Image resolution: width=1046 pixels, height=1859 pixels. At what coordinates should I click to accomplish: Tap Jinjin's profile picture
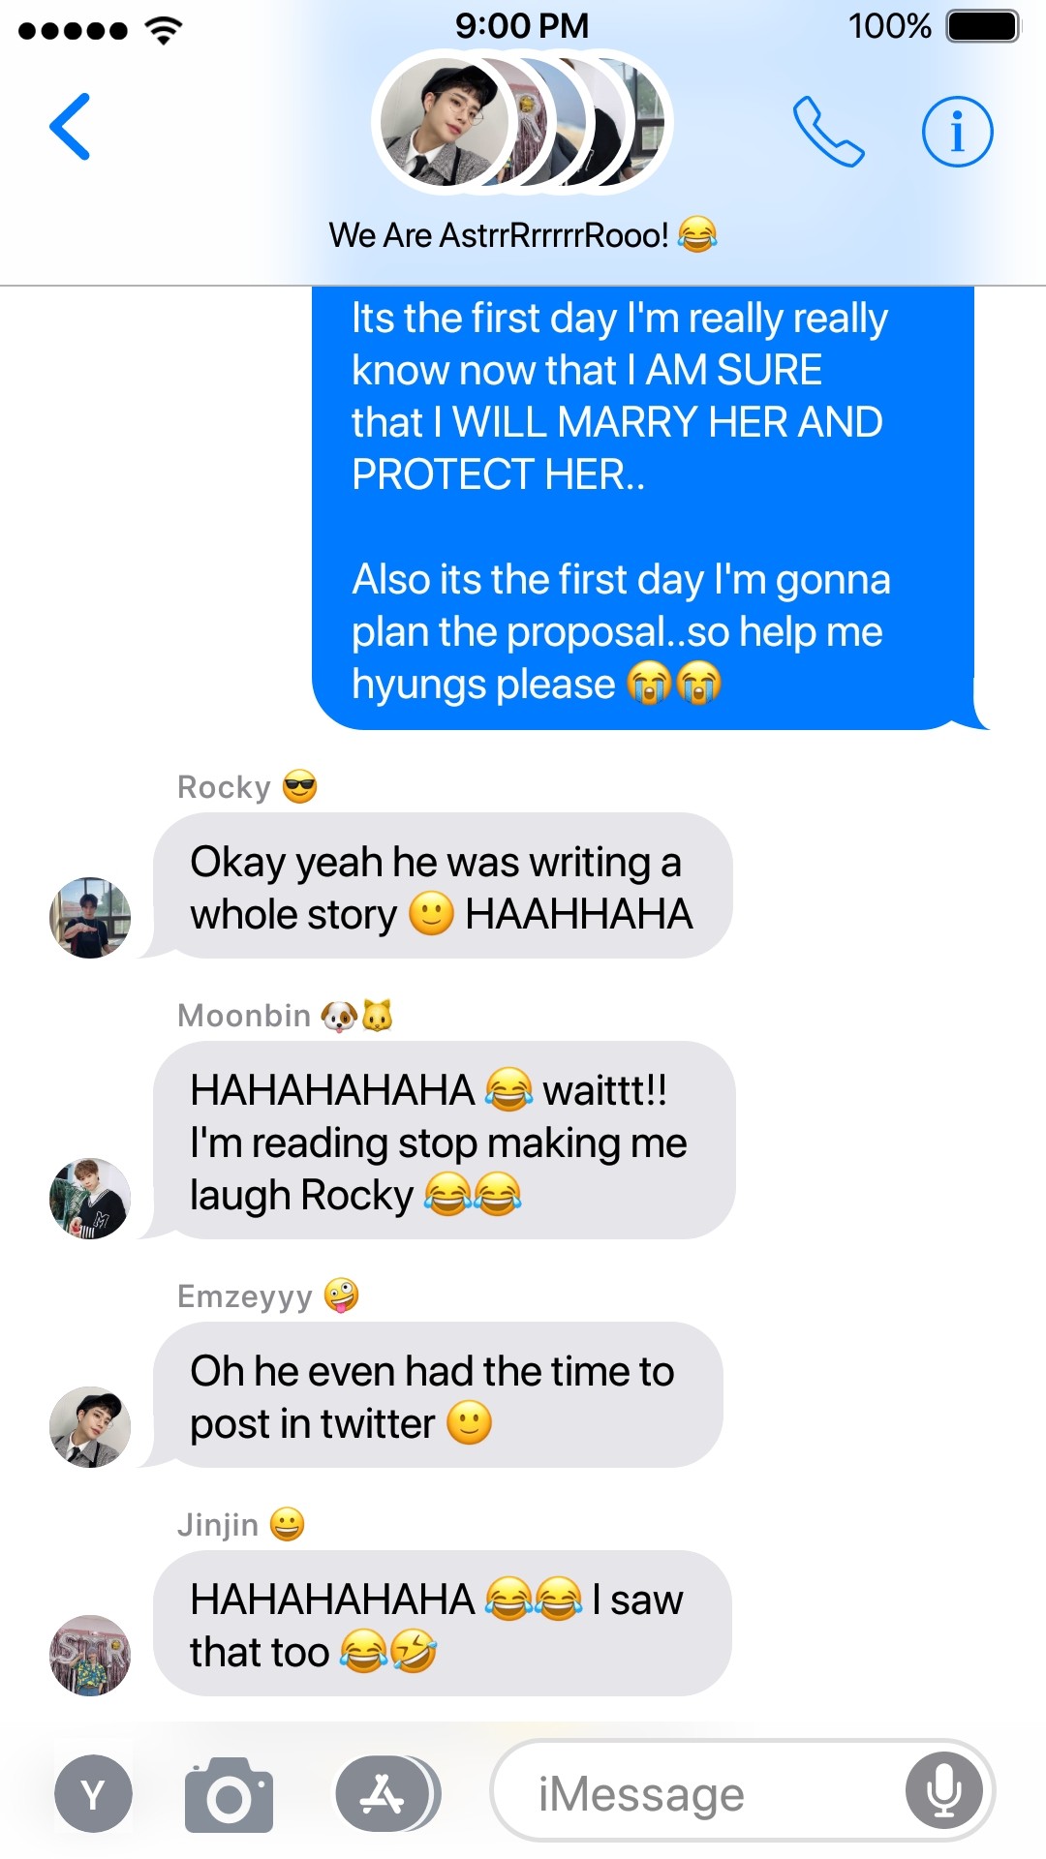click(90, 1656)
